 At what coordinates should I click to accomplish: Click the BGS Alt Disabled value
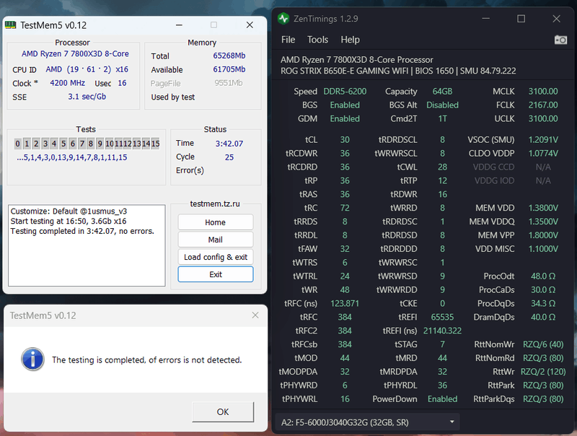click(442, 105)
